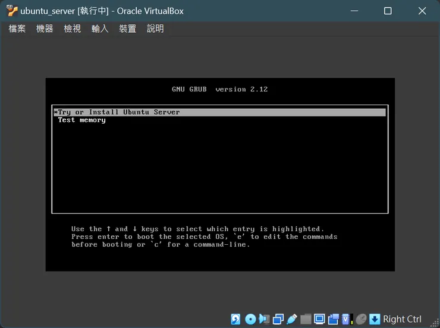Click the VirtualBox title bar app icon
The height and width of the screenshot is (328, 440).
12,11
